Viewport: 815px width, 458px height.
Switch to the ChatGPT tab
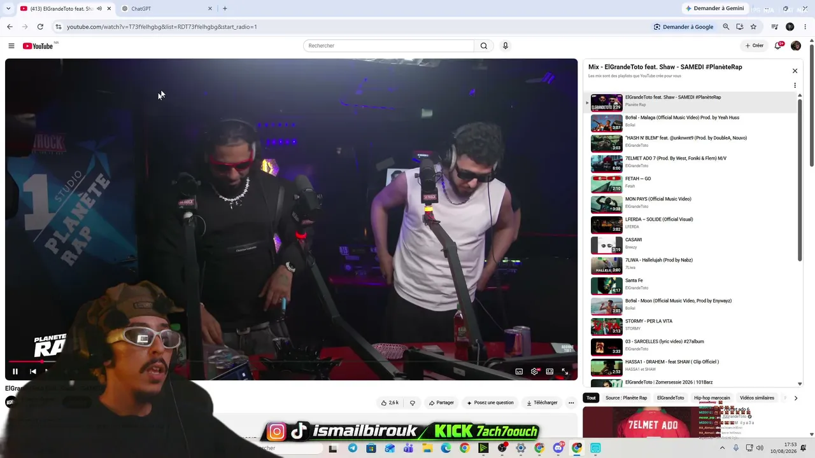tap(167, 8)
